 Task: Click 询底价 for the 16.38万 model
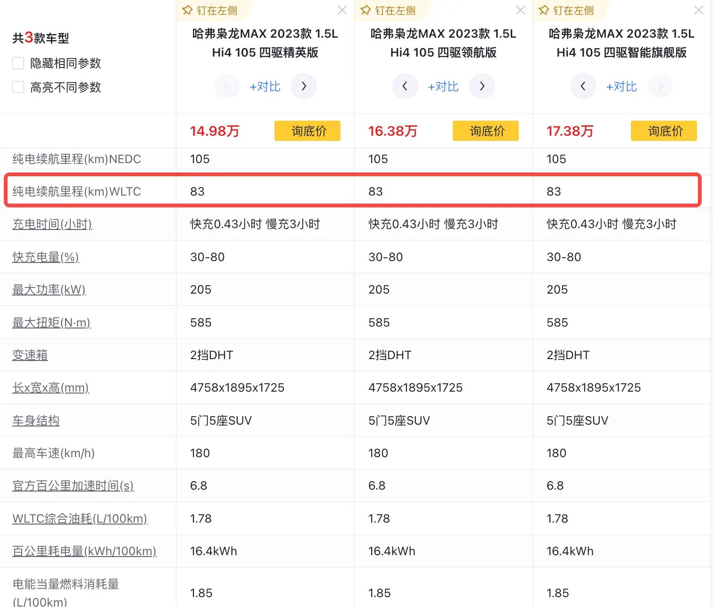tap(486, 131)
